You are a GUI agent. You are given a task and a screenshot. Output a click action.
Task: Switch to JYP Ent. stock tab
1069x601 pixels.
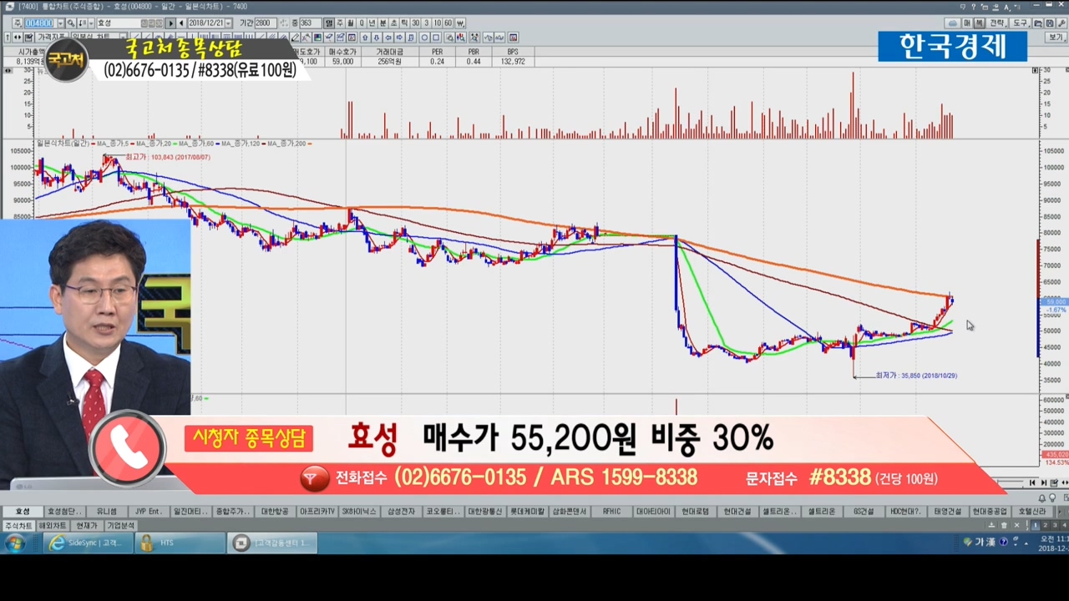coord(149,511)
